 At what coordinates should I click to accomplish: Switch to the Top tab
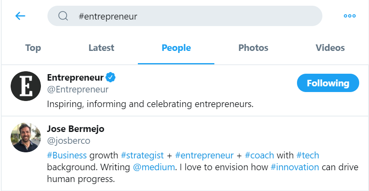pyautogui.click(x=33, y=48)
